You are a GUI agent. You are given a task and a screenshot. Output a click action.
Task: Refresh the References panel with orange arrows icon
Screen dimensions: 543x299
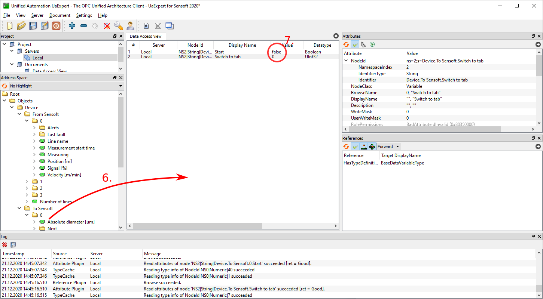tap(346, 147)
